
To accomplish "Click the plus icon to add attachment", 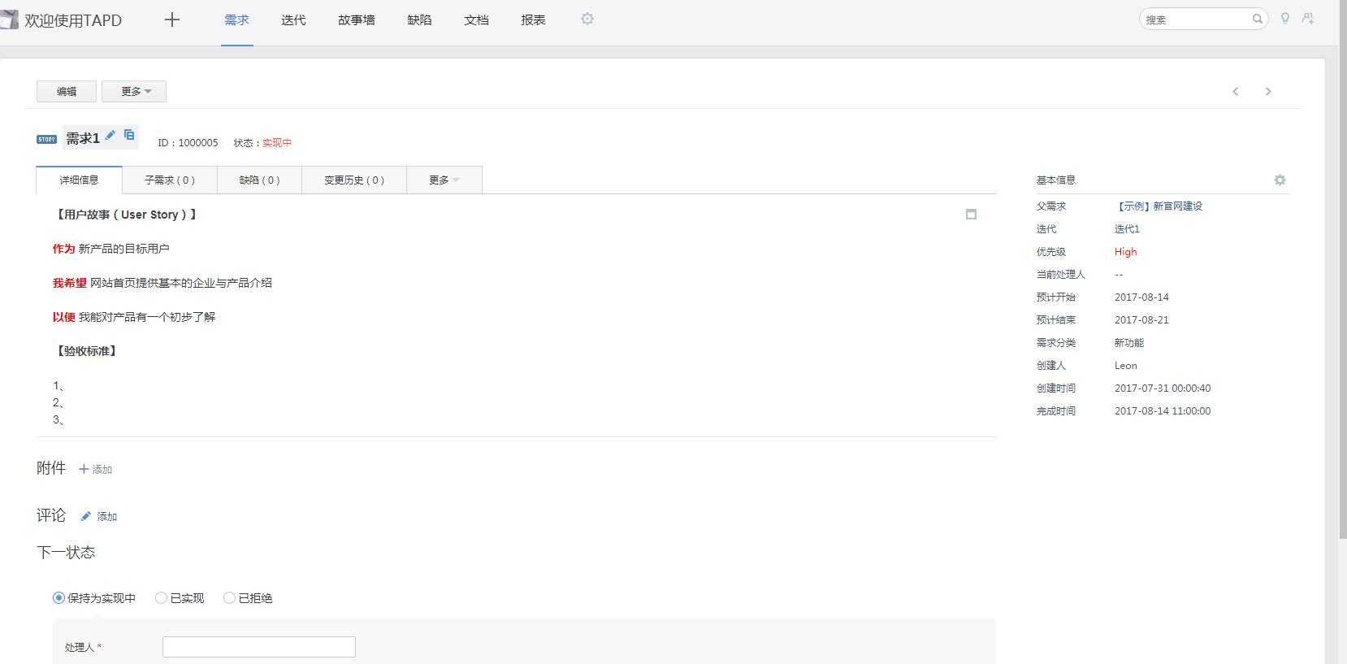I will click(84, 469).
